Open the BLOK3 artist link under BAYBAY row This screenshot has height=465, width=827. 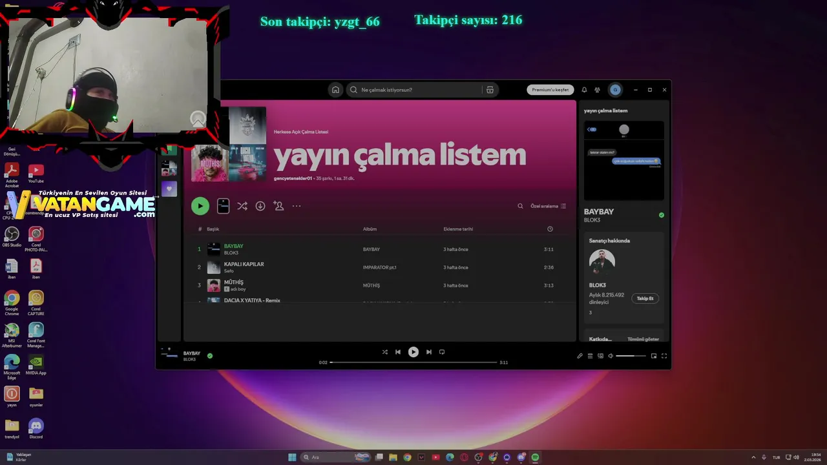231,253
